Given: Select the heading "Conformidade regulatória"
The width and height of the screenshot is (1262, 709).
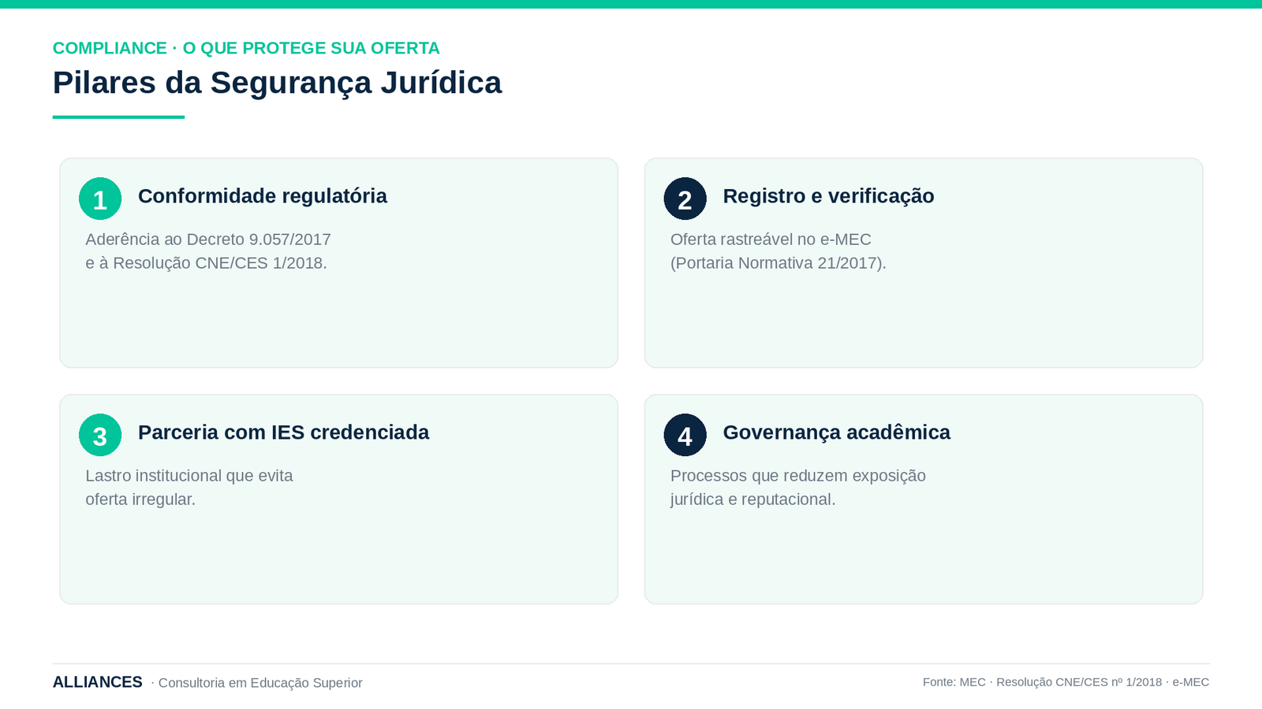Looking at the screenshot, I should [x=263, y=196].
